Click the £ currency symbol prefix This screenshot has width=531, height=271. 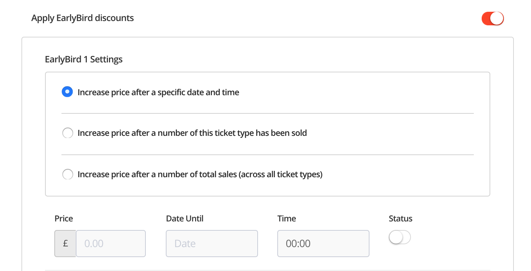click(x=65, y=244)
